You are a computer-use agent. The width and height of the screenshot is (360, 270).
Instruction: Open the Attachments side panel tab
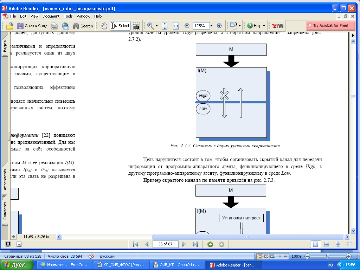5,179
